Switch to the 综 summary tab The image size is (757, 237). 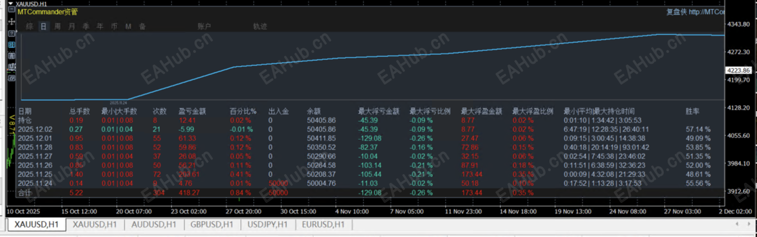coord(29,26)
